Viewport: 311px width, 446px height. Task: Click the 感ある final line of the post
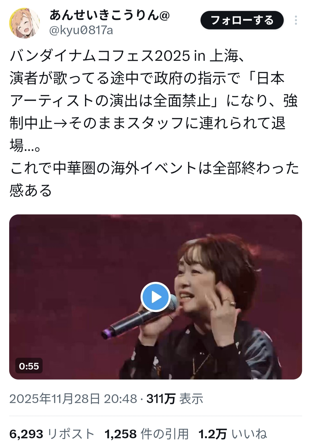tap(31, 191)
